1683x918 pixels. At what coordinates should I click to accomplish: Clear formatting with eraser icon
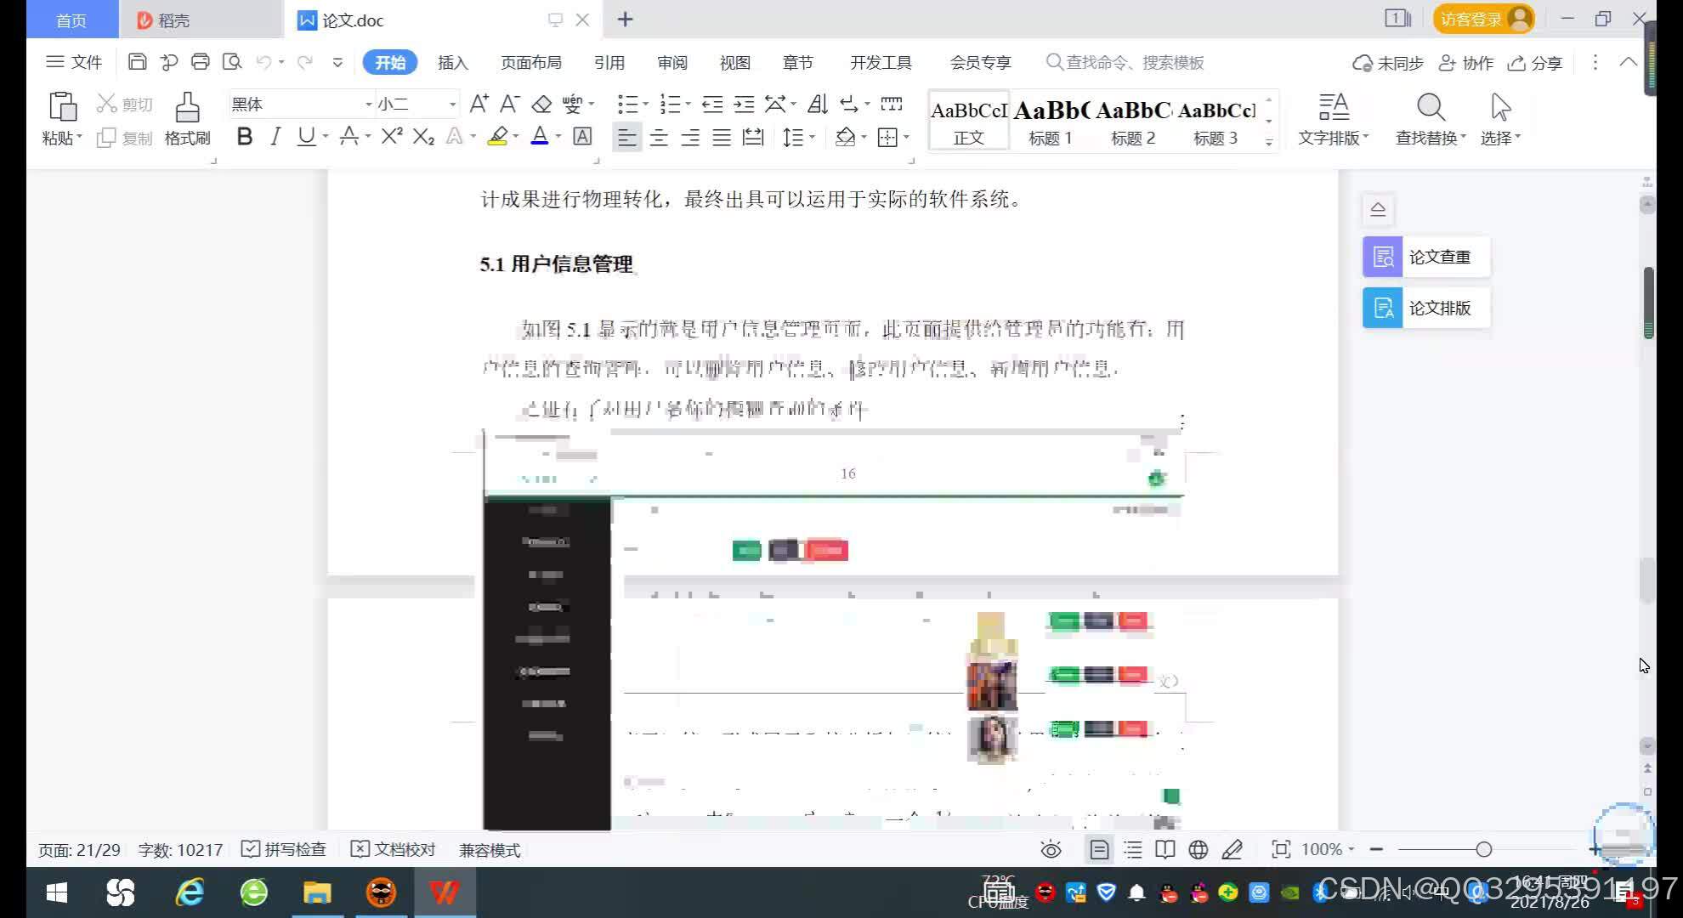(541, 104)
